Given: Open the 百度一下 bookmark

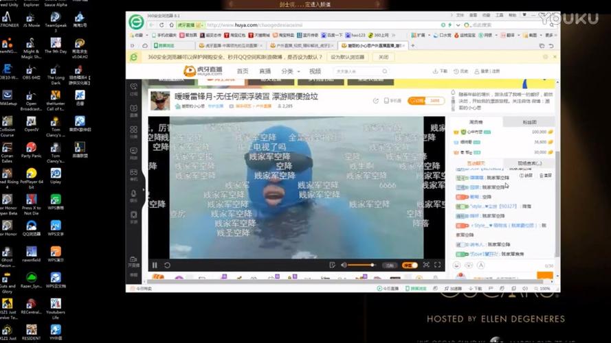Looking at the screenshot, I should [332, 35].
